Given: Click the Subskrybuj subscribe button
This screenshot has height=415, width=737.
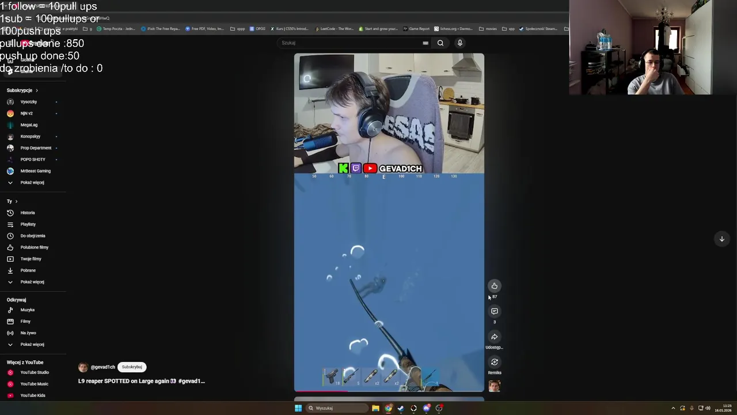Looking at the screenshot, I should point(132,367).
